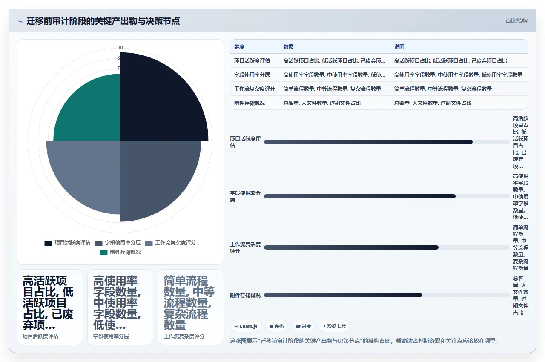Click the 维度 column header
Viewport: 545px width, 362px height.
[x=239, y=47]
